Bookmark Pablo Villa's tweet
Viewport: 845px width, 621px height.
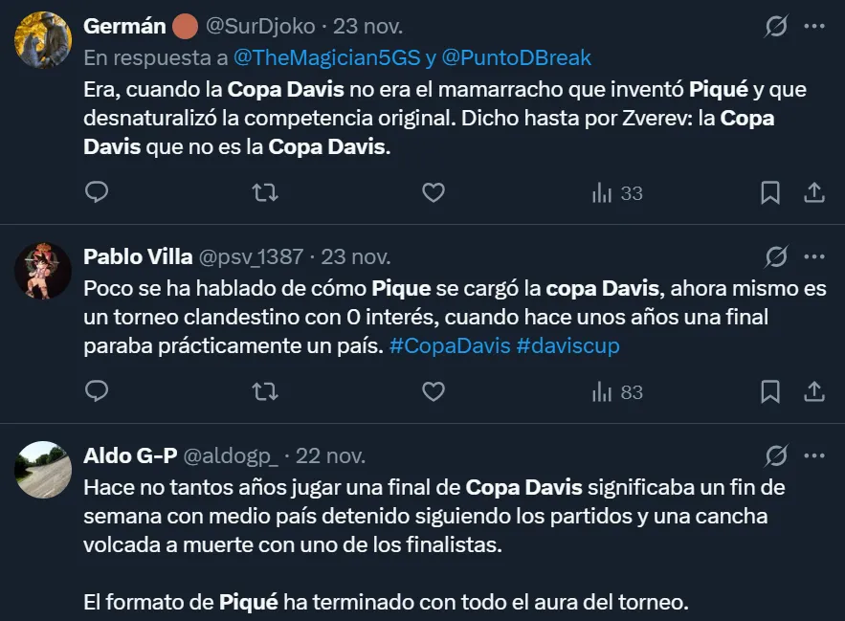coord(769,392)
